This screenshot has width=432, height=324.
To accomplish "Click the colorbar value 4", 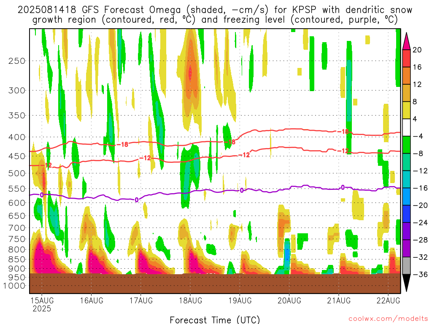I will 415,119.
